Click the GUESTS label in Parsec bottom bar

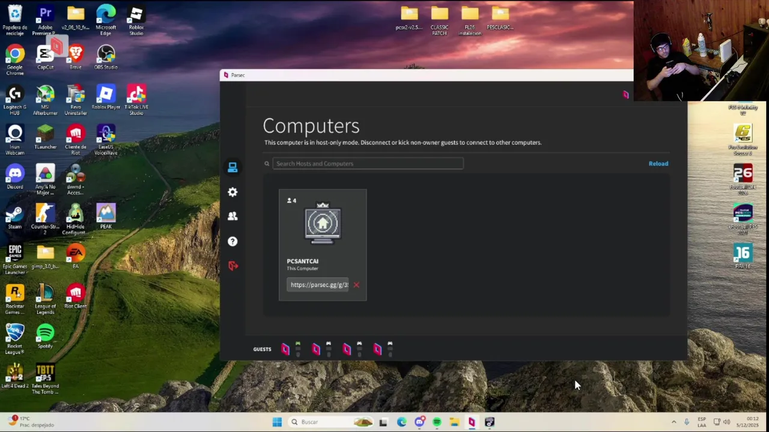coord(262,349)
